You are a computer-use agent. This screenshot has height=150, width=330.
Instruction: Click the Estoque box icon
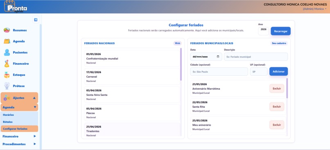(x=7, y=75)
